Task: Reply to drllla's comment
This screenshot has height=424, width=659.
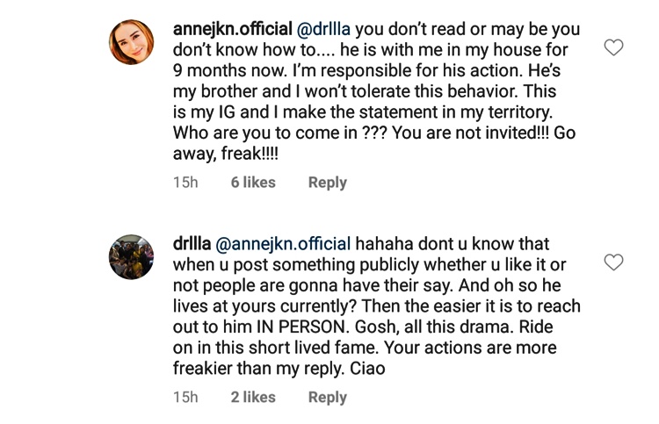Action: click(327, 398)
